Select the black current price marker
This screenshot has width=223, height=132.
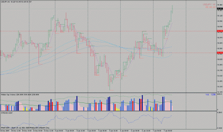pyautogui.click(x=220, y=9)
